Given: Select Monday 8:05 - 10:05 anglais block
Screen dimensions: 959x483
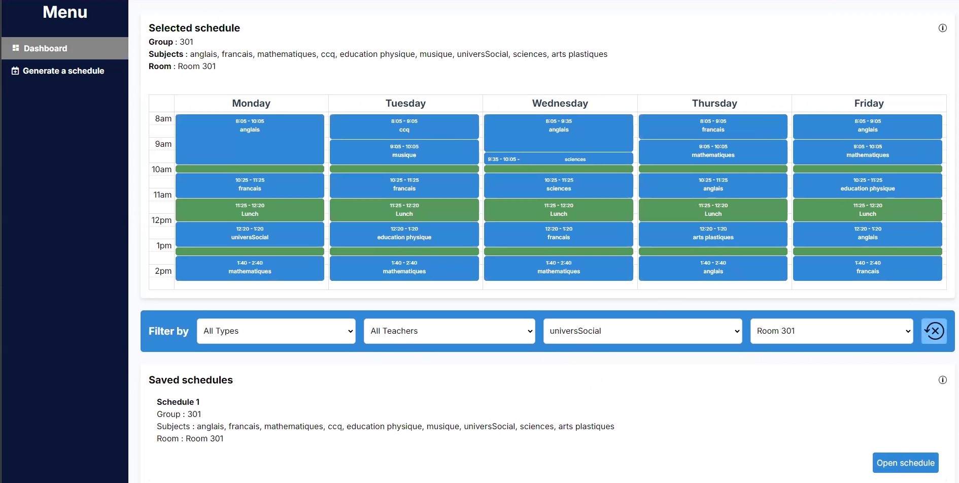Looking at the screenshot, I should tap(250, 139).
